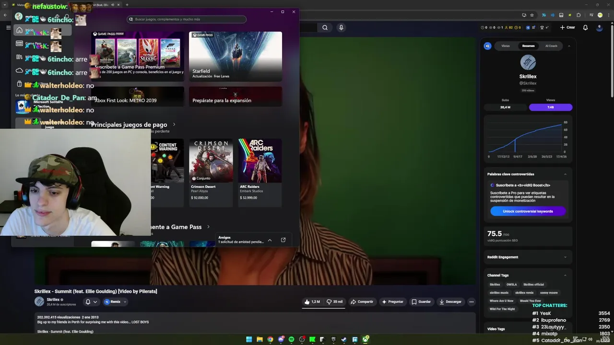Open the Xbox app search field
Viewport: 614px width, 345px height.
click(187, 19)
